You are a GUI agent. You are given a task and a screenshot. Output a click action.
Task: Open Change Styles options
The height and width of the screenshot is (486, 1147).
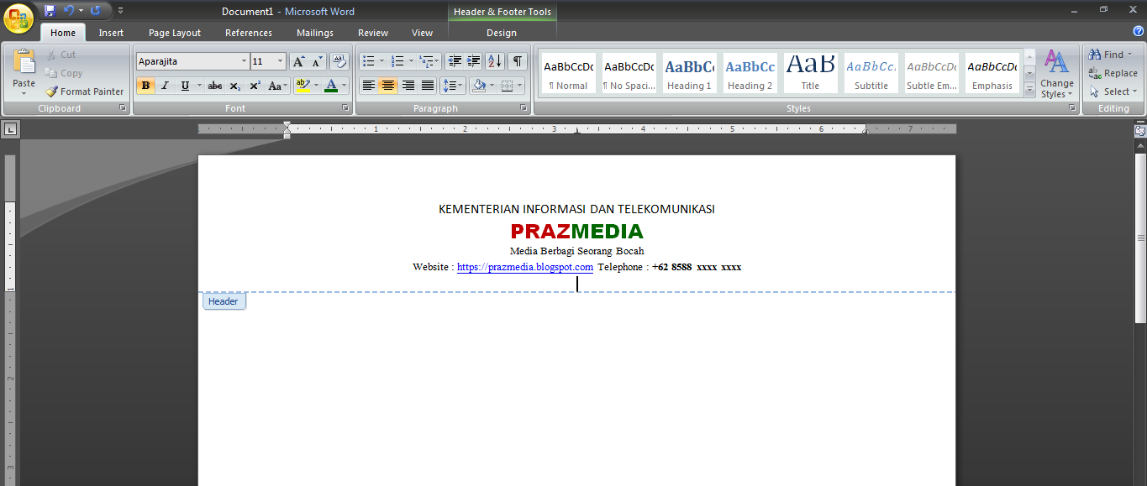pyautogui.click(x=1056, y=74)
